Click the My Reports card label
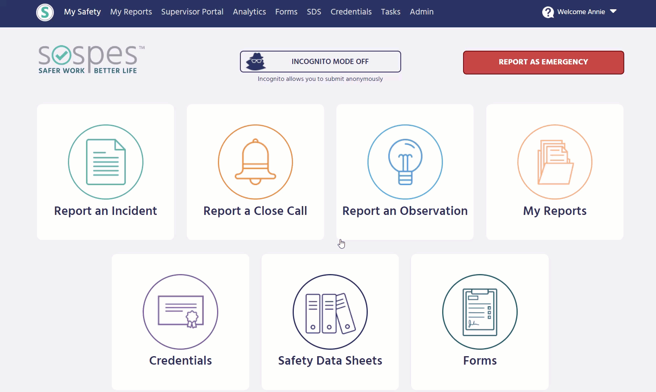Screen dimensions: 656x392 click(555, 211)
